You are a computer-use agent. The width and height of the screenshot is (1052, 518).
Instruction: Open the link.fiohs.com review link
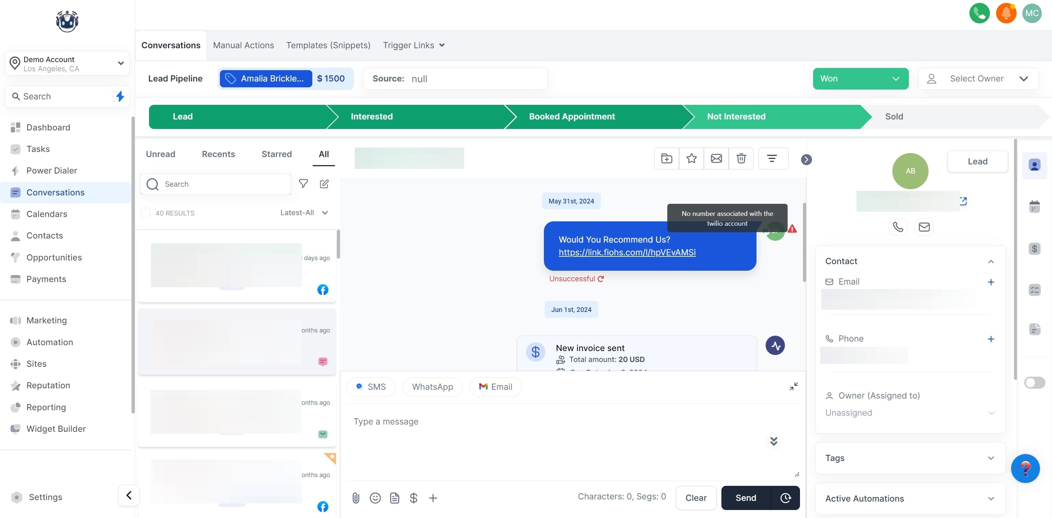click(627, 252)
